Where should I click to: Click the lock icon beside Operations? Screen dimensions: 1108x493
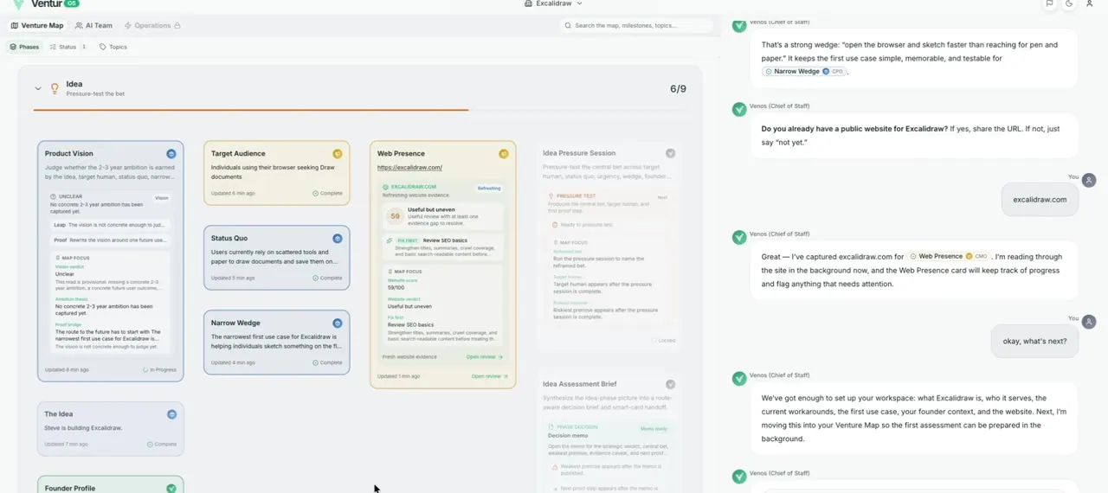(x=177, y=26)
